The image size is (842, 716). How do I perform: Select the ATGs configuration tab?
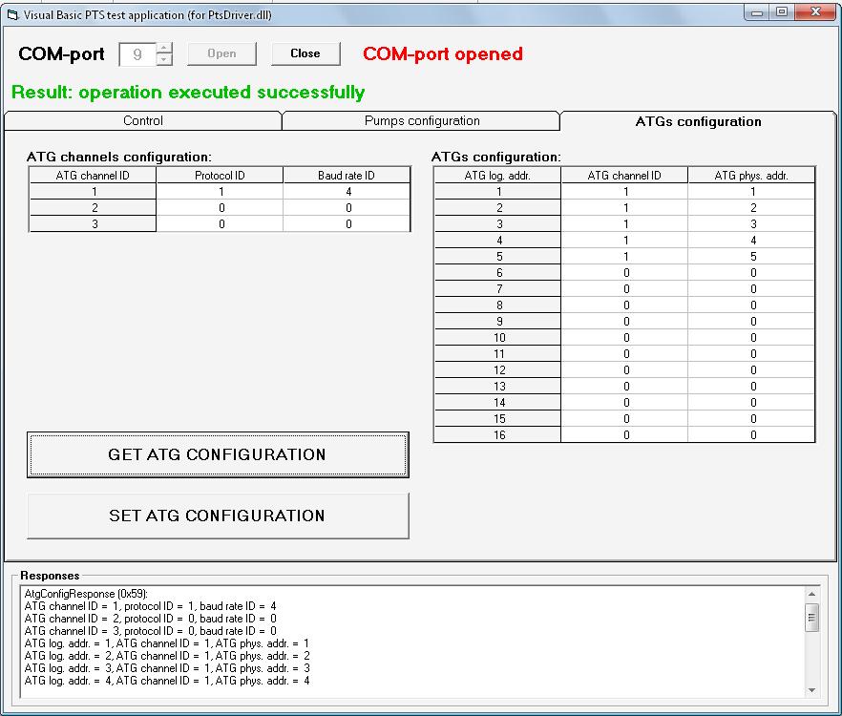pyautogui.click(x=698, y=121)
